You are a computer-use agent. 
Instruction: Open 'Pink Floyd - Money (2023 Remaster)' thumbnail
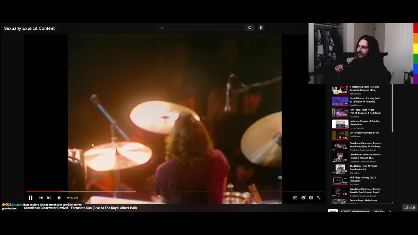[x=340, y=180]
